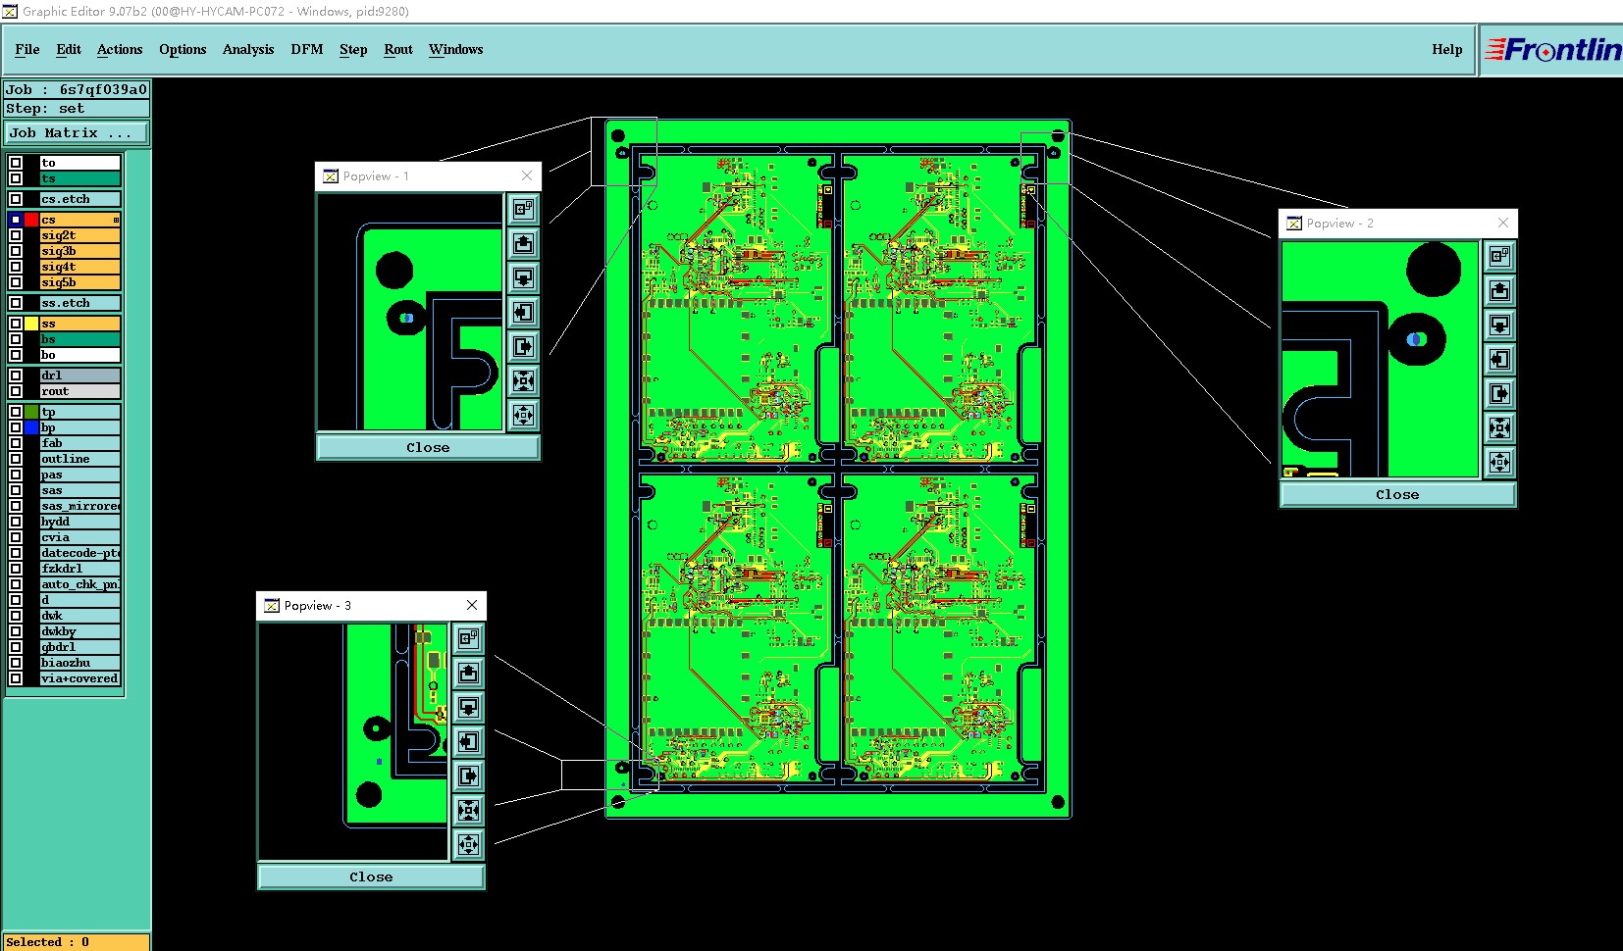This screenshot has height=951, width=1623.
Task: Click the red color swatch of layer cs
Action: coord(31,220)
